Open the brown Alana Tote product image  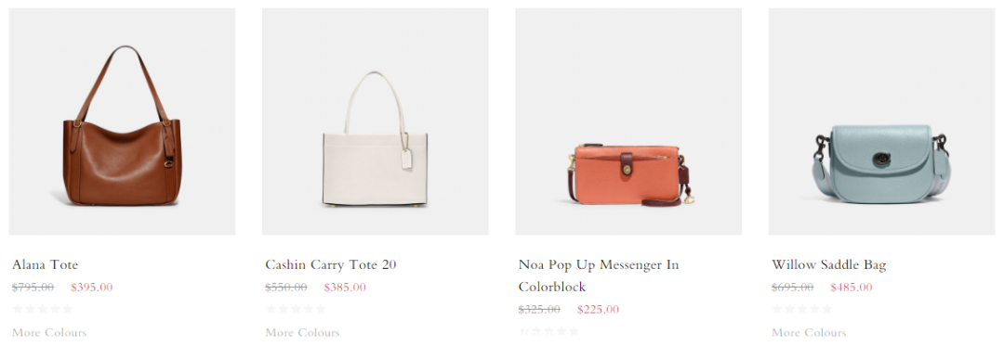click(x=122, y=122)
